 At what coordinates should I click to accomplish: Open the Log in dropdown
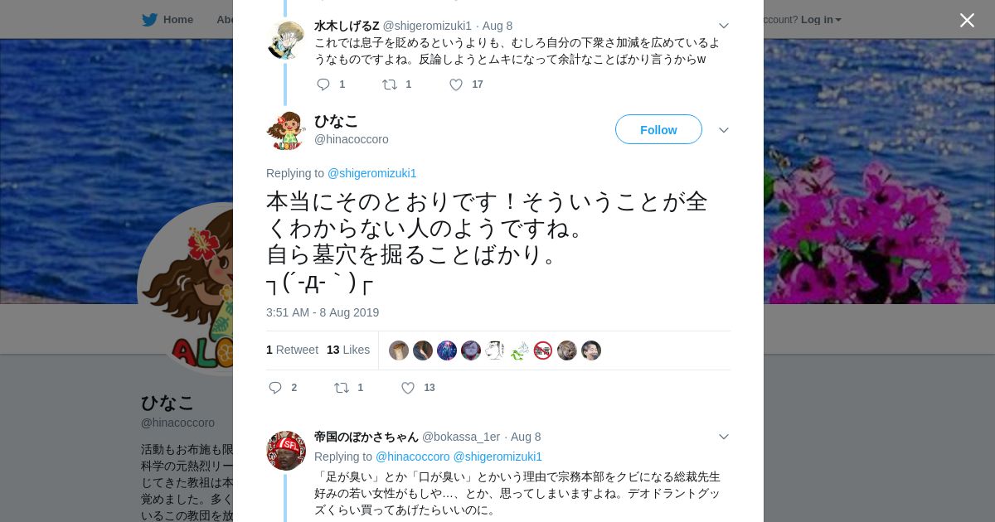pyautogui.click(x=821, y=19)
